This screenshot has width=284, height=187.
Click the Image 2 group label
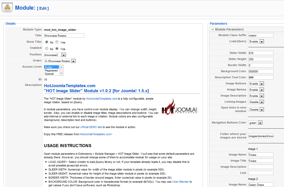click(253, 179)
